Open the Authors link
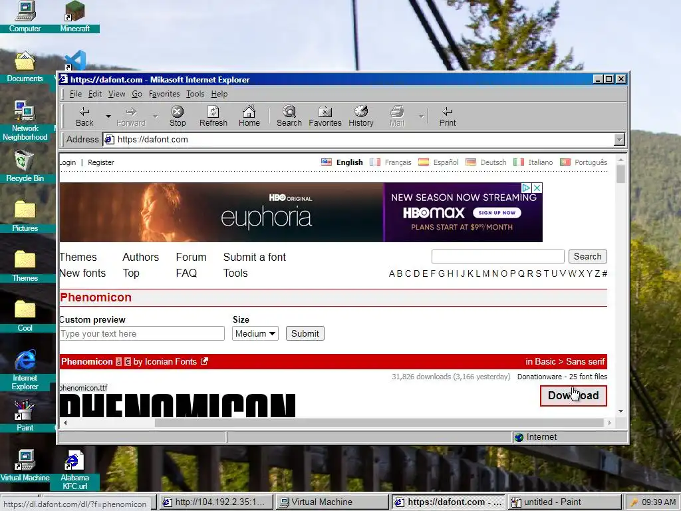This screenshot has width=681, height=511. point(141,257)
